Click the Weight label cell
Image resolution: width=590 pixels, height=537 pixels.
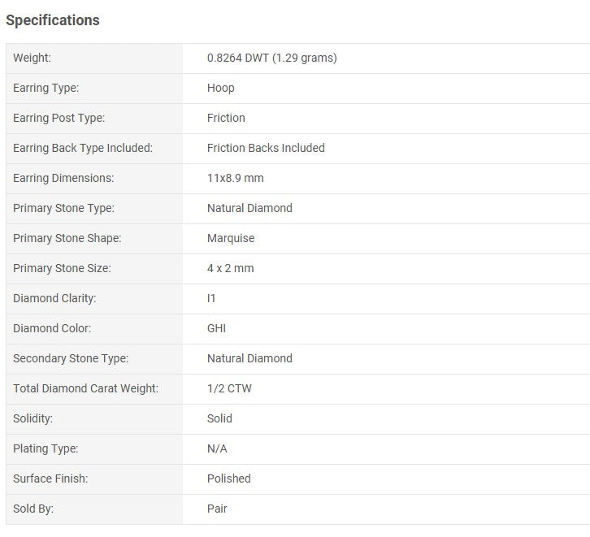(32, 58)
